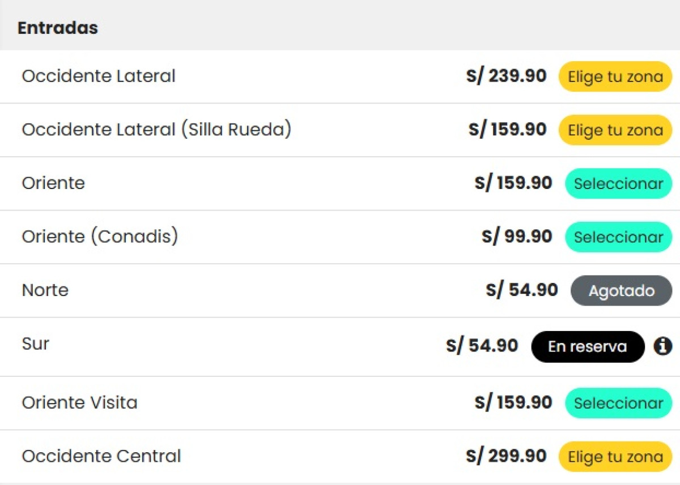Click the Norte row label
This screenshot has height=485, width=680.
[x=45, y=290]
